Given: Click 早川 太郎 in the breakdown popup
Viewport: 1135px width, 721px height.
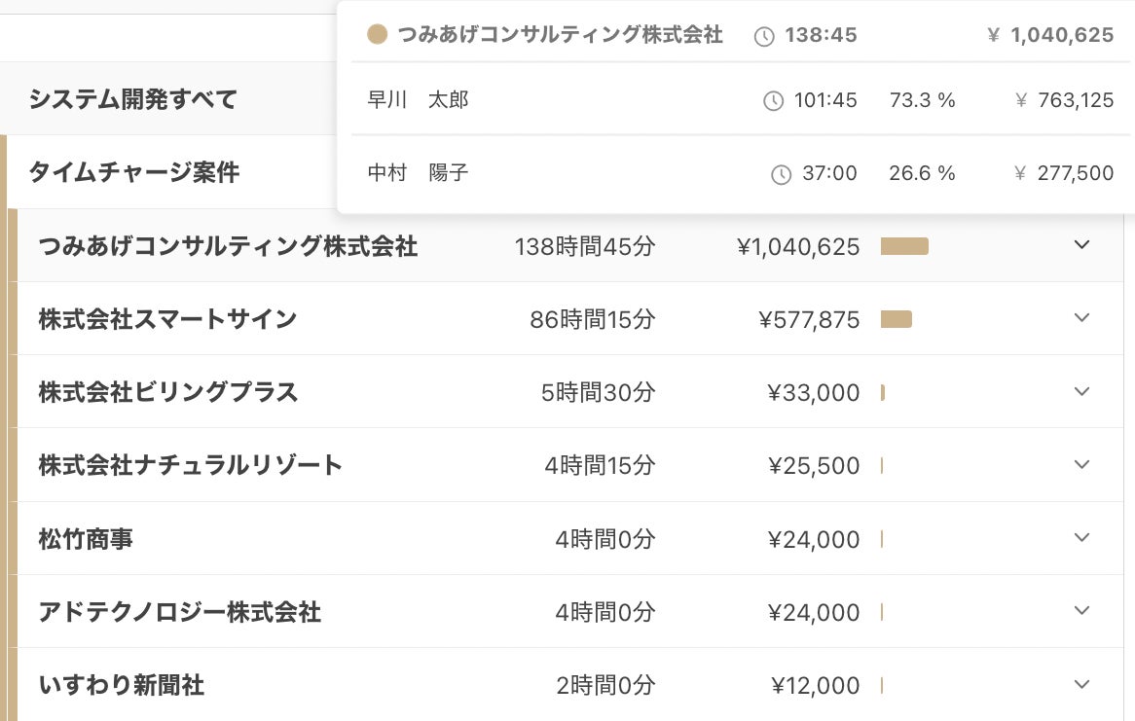Looking at the screenshot, I should click(x=418, y=100).
